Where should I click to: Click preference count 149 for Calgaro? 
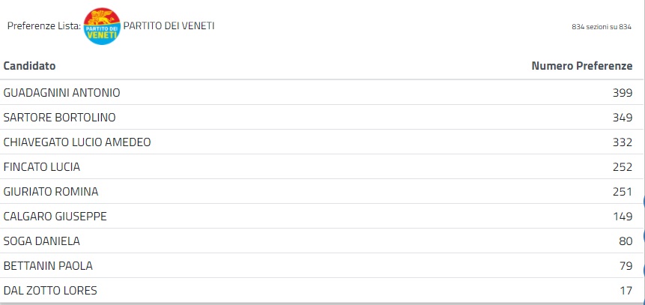(623, 217)
